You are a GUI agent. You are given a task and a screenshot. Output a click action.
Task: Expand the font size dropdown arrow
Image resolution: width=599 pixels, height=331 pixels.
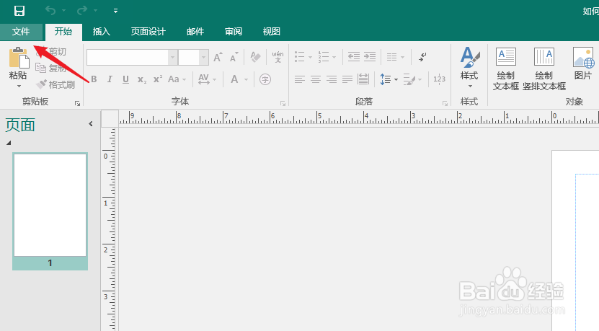click(x=203, y=58)
